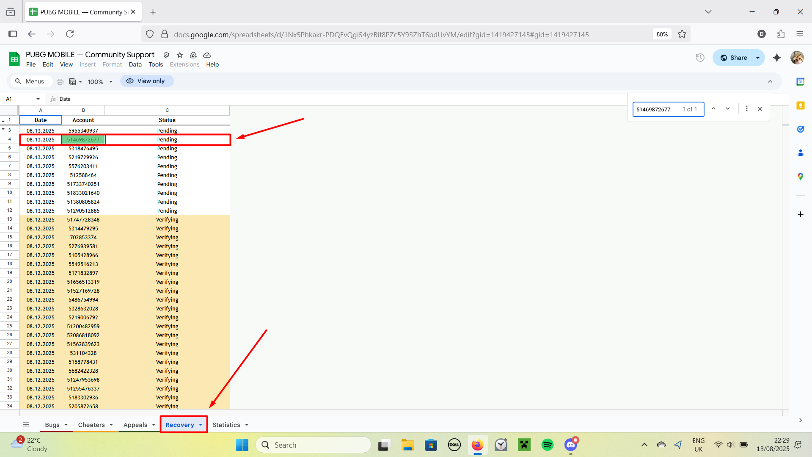Open the Data menu

pos(135,64)
